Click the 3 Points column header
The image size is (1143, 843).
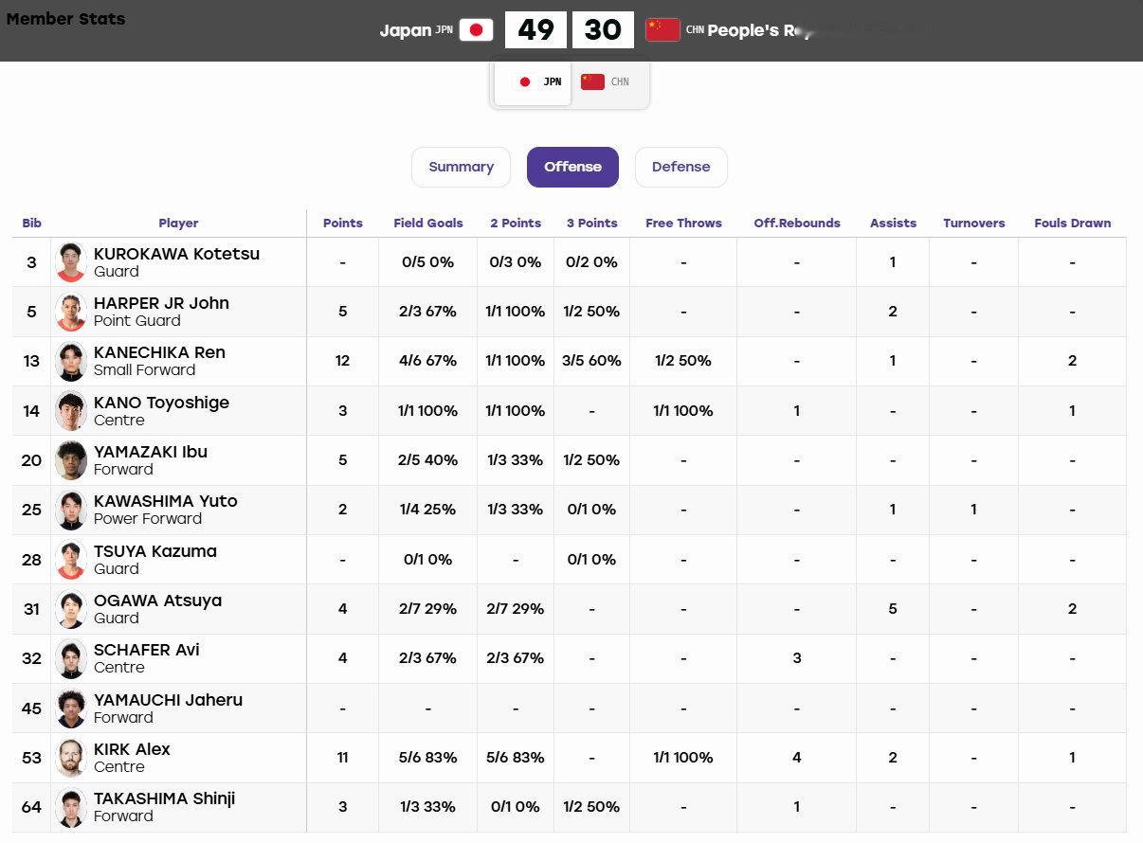592,224
